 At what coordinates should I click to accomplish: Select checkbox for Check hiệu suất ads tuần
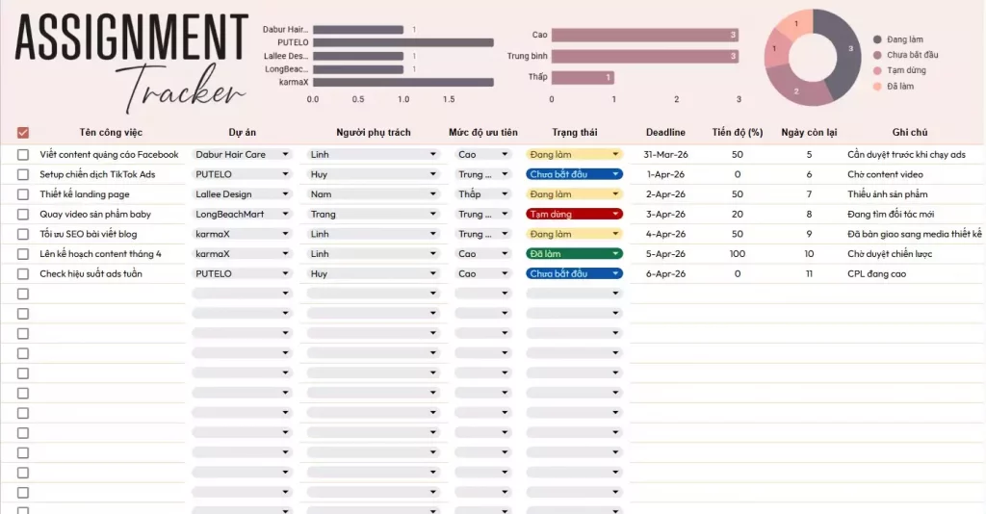tap(23, 273)
